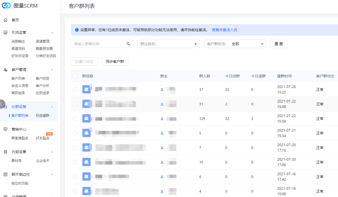The image size is (338, 197).
Task: Click the group avatar icon of the 129-member group
Action: 87,118
